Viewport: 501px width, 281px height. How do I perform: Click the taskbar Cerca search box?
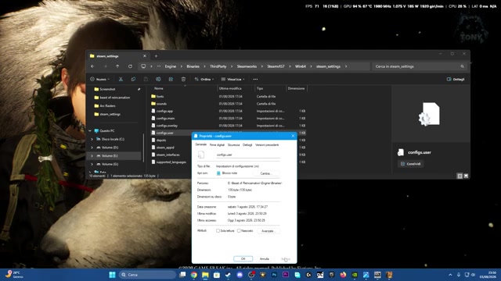pyautogui.click(x=147, y=275)
